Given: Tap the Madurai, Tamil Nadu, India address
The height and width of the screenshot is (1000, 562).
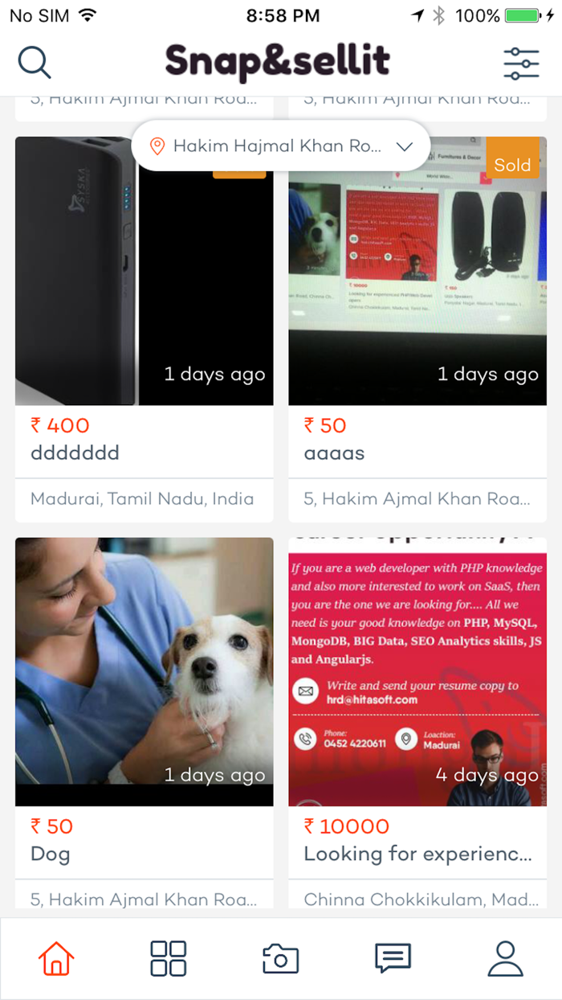Looking at the screenshot, I should click(x=142, y=499).
